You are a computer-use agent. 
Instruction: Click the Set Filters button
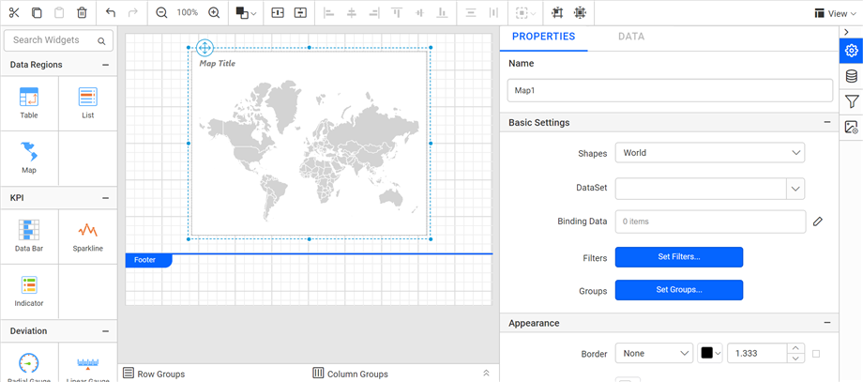678,257
